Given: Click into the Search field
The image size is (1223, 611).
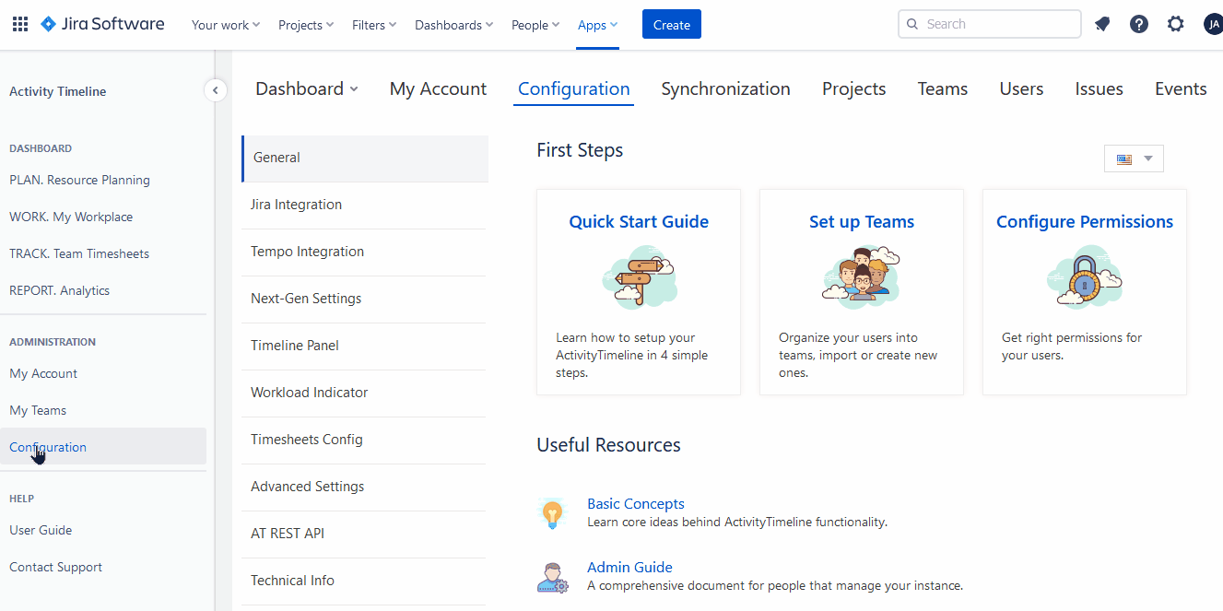Looking at the screenshot, I should coord(990,24).
